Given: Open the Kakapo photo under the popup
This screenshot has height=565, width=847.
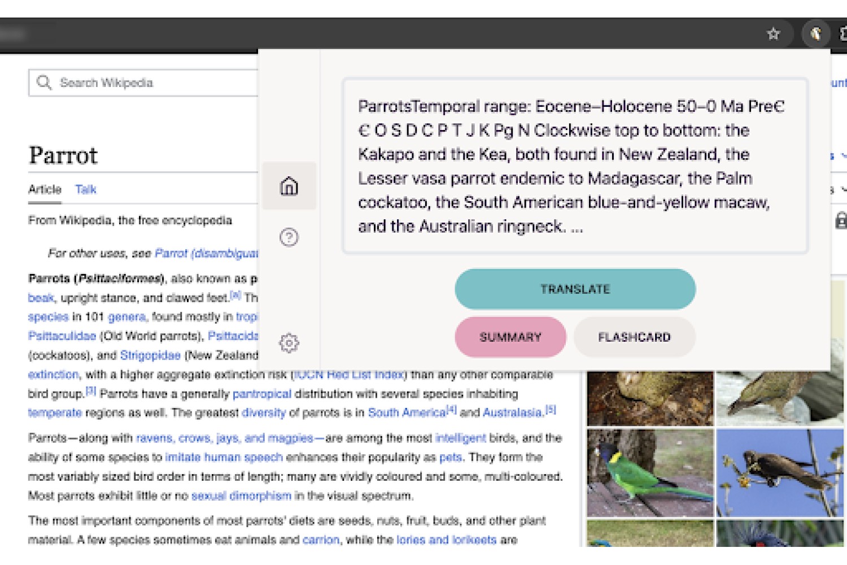Looking at the screenshot, I should pyautogui.click(x=650, y=398).
